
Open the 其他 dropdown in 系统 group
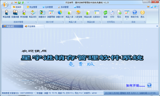pyautogui.click(x=127, y=15)
